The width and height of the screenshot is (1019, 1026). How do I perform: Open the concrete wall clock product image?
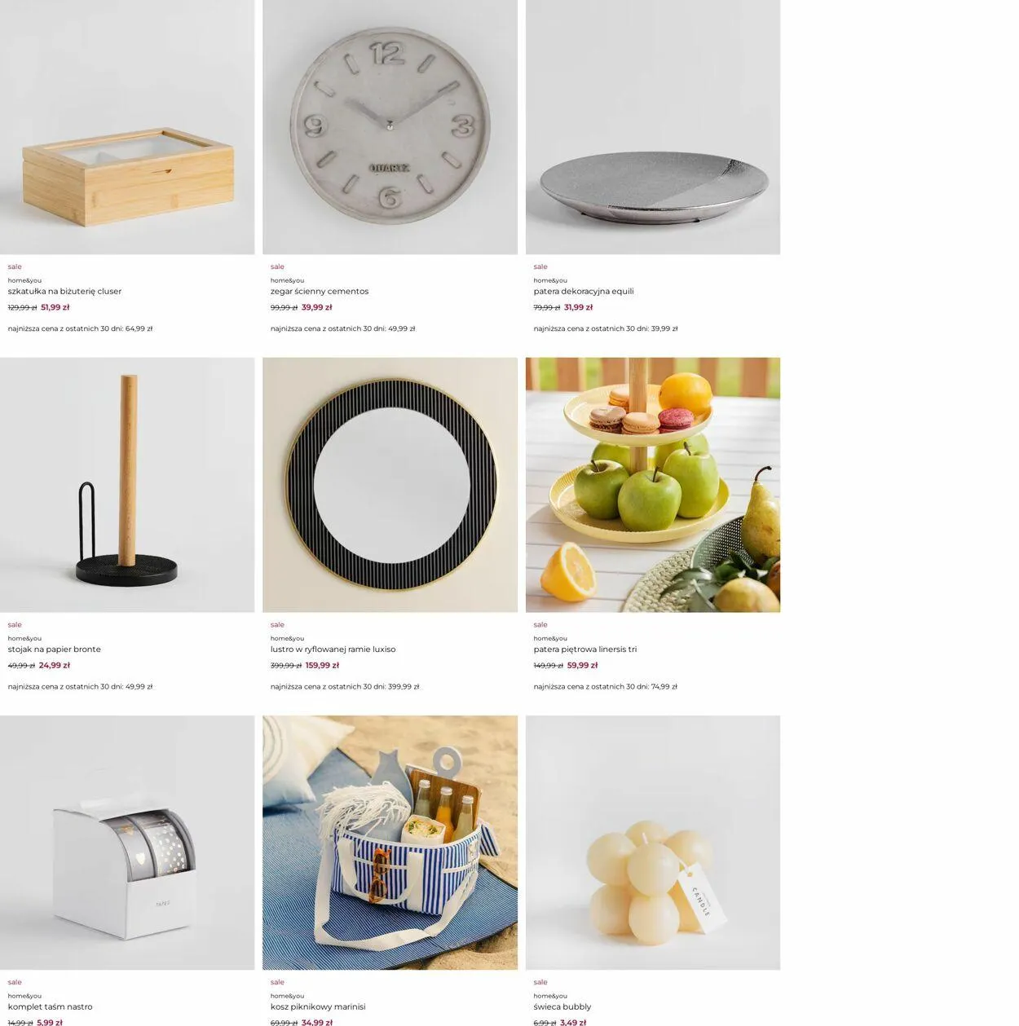click(390, 127)
